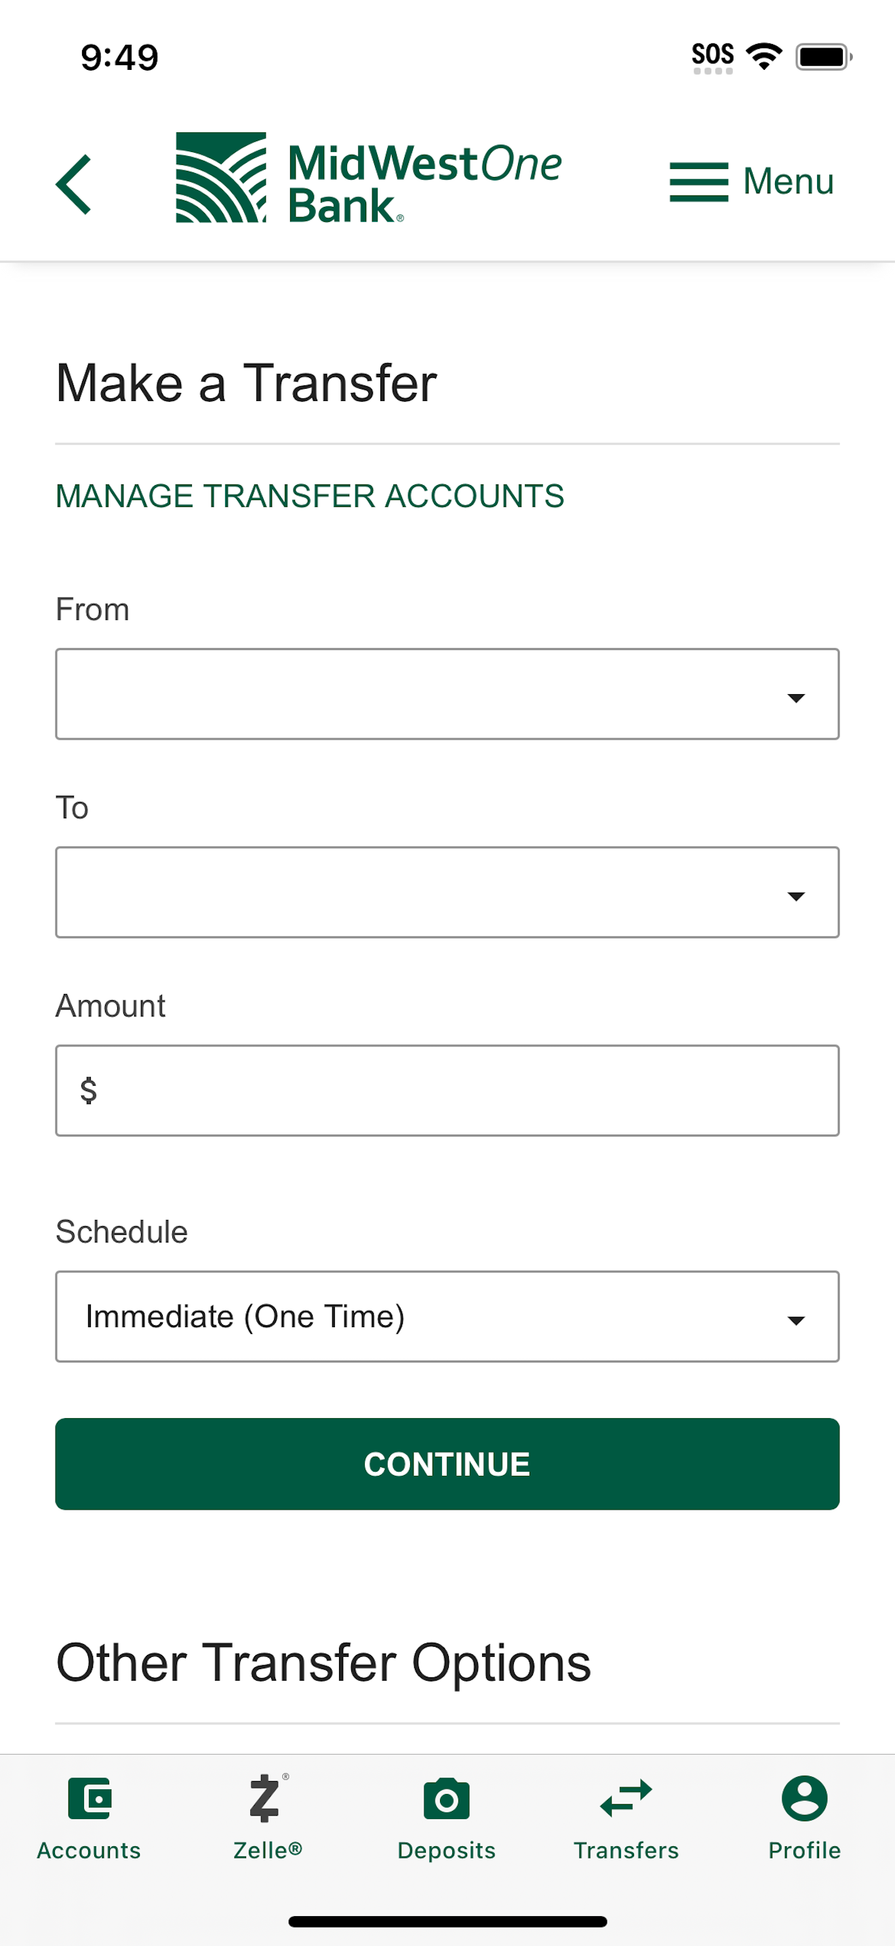
Task: Tap the back arrow icon
Action: [73, 185]
